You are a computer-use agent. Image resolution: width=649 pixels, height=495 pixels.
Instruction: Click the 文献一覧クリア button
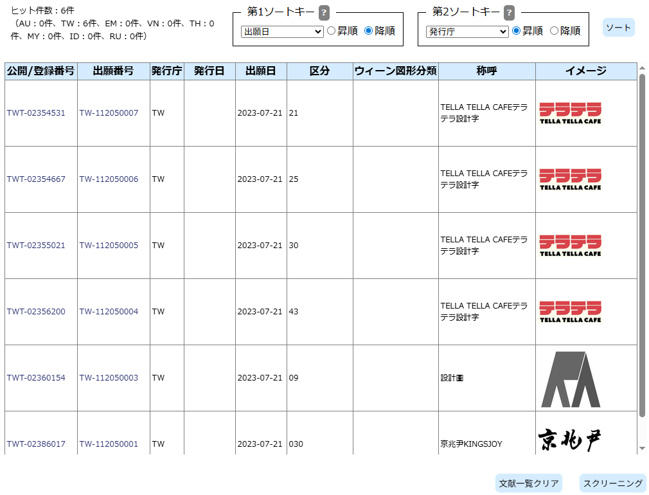point(529,483)
